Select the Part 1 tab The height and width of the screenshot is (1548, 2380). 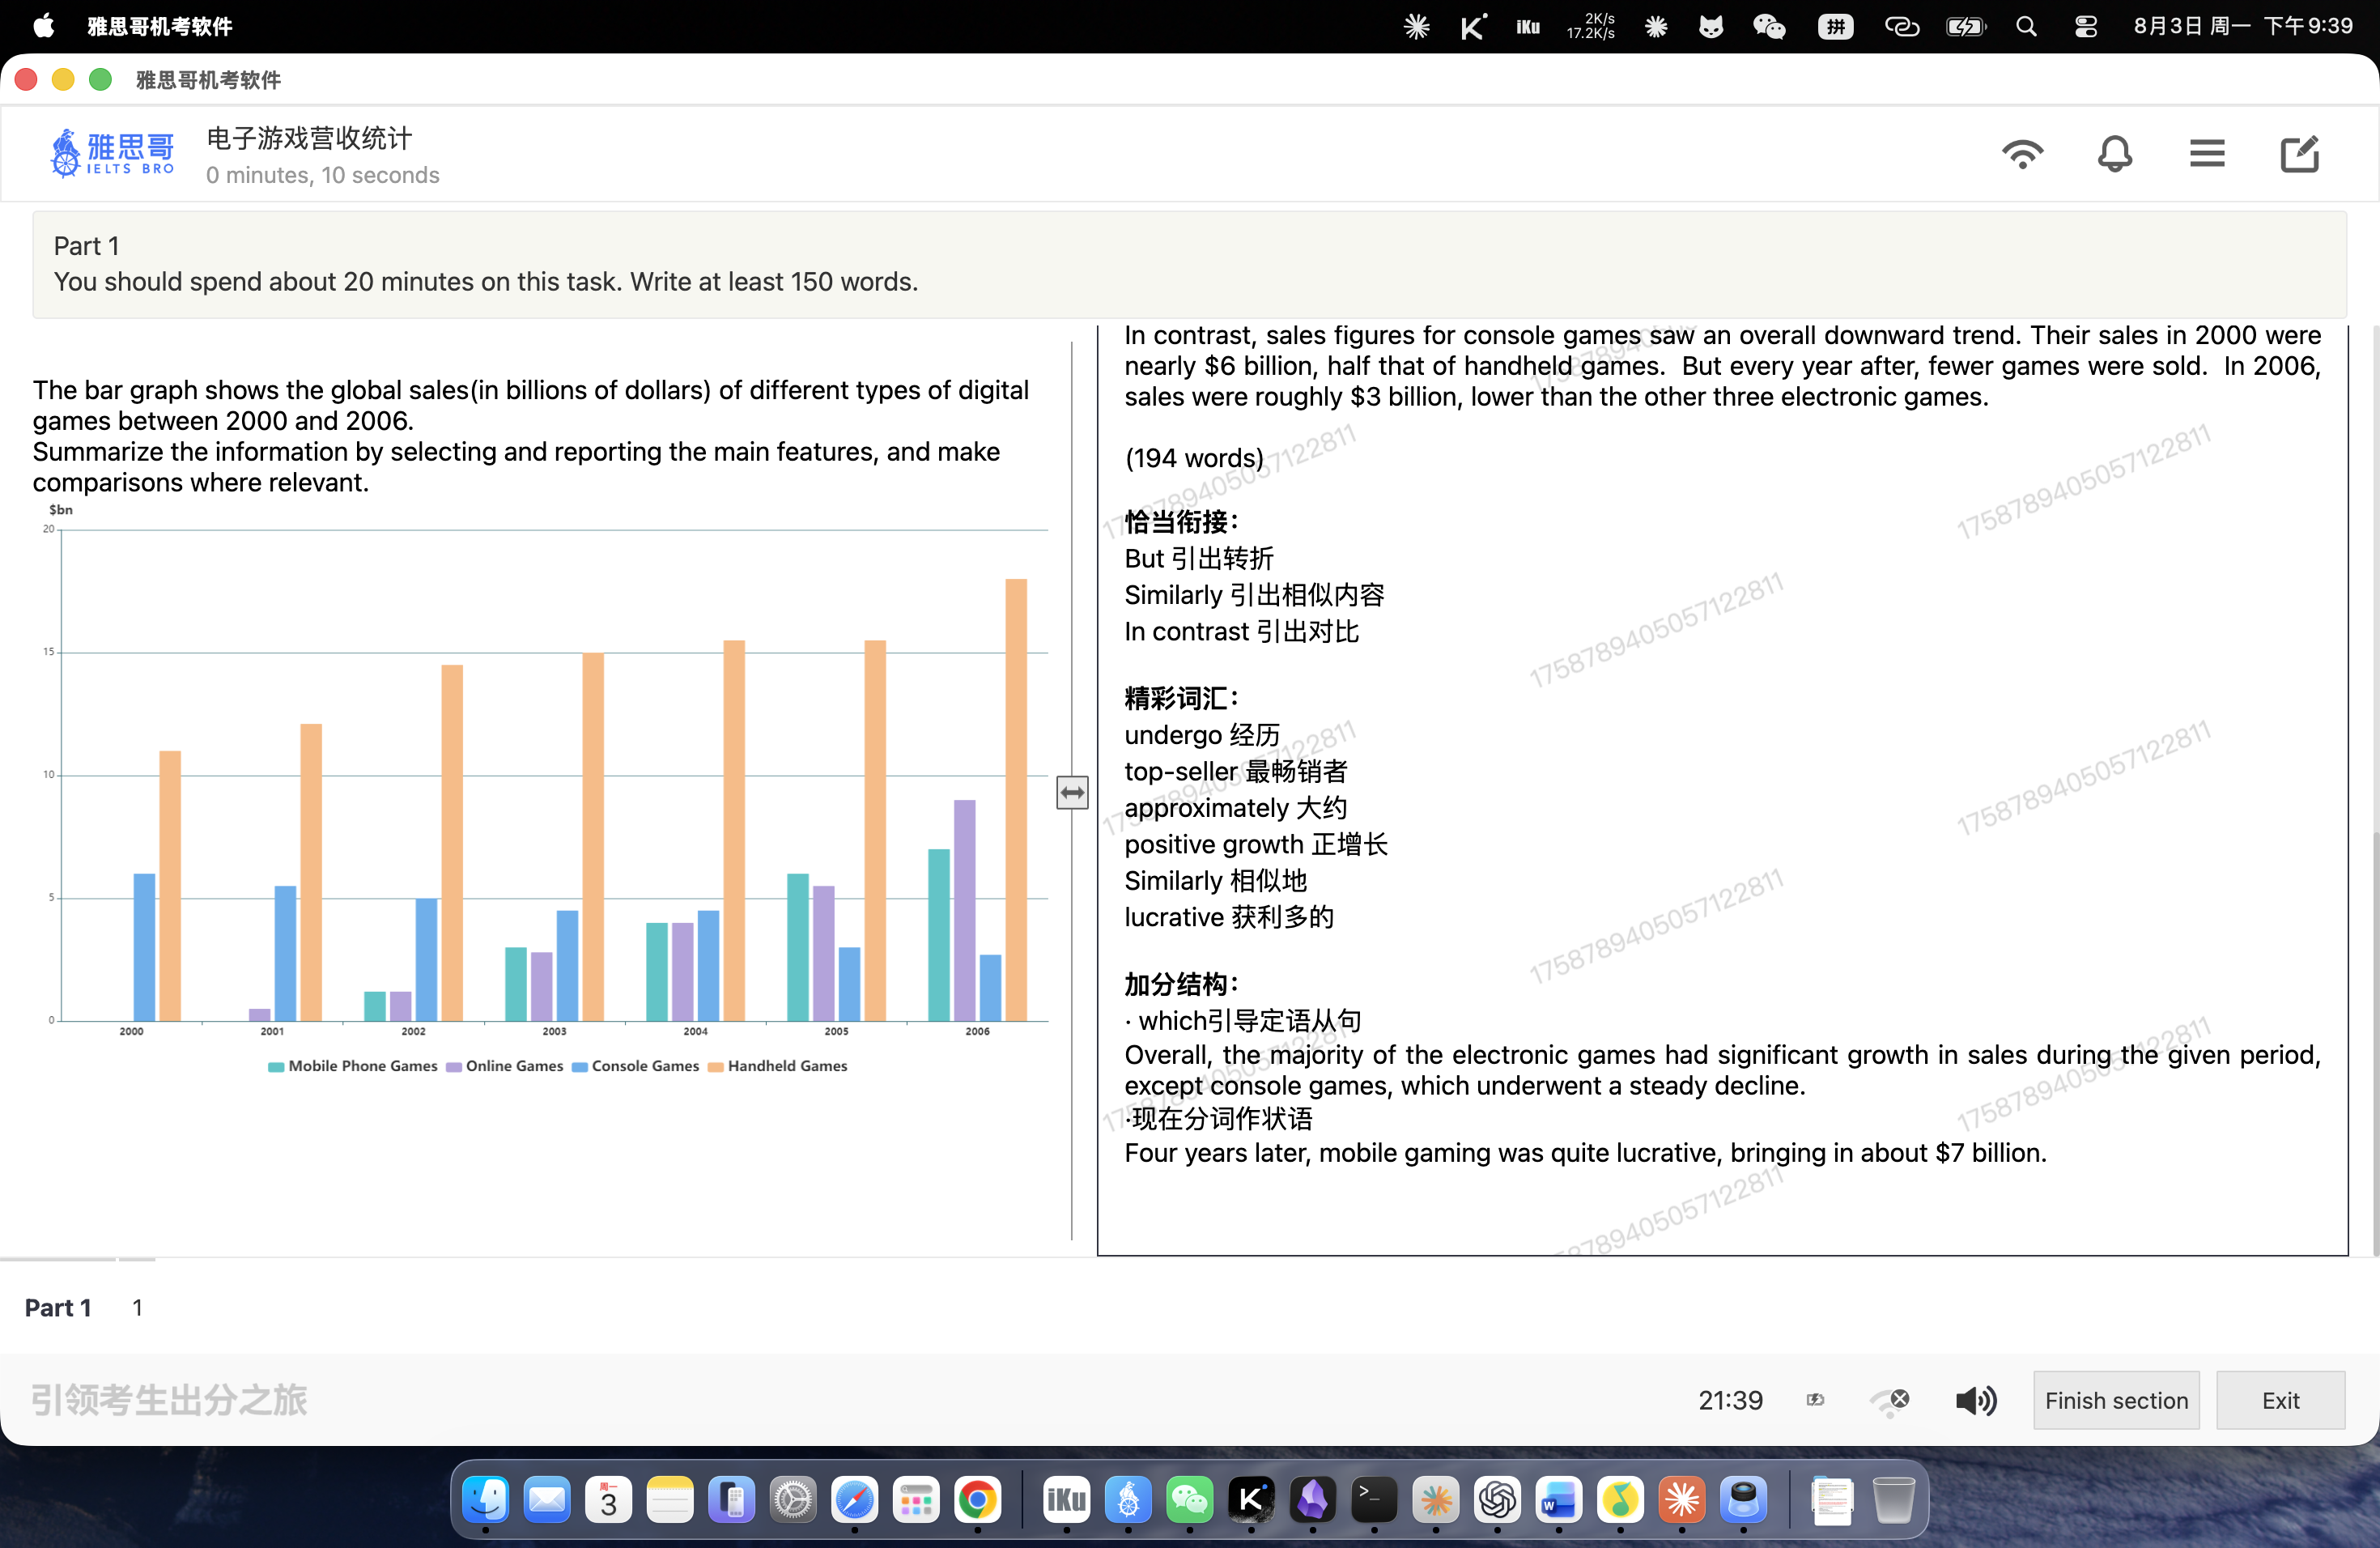(57, 1307)
